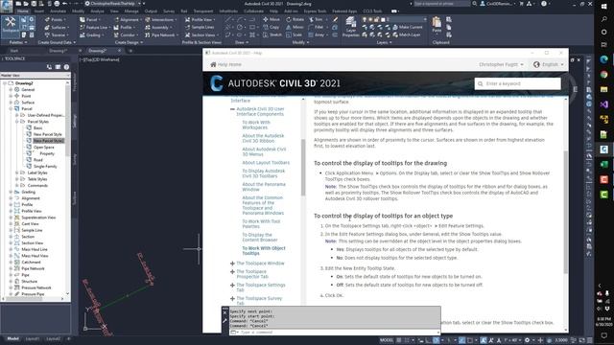Click the Intersections tool icon
The width and height of the screenshot is (614, 345).
(148, 19)
